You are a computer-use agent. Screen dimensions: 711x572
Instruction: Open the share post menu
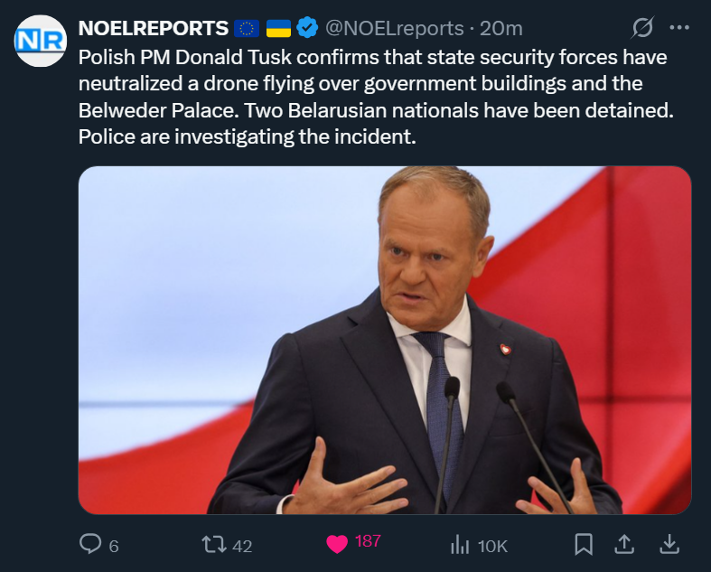point(624,544)
